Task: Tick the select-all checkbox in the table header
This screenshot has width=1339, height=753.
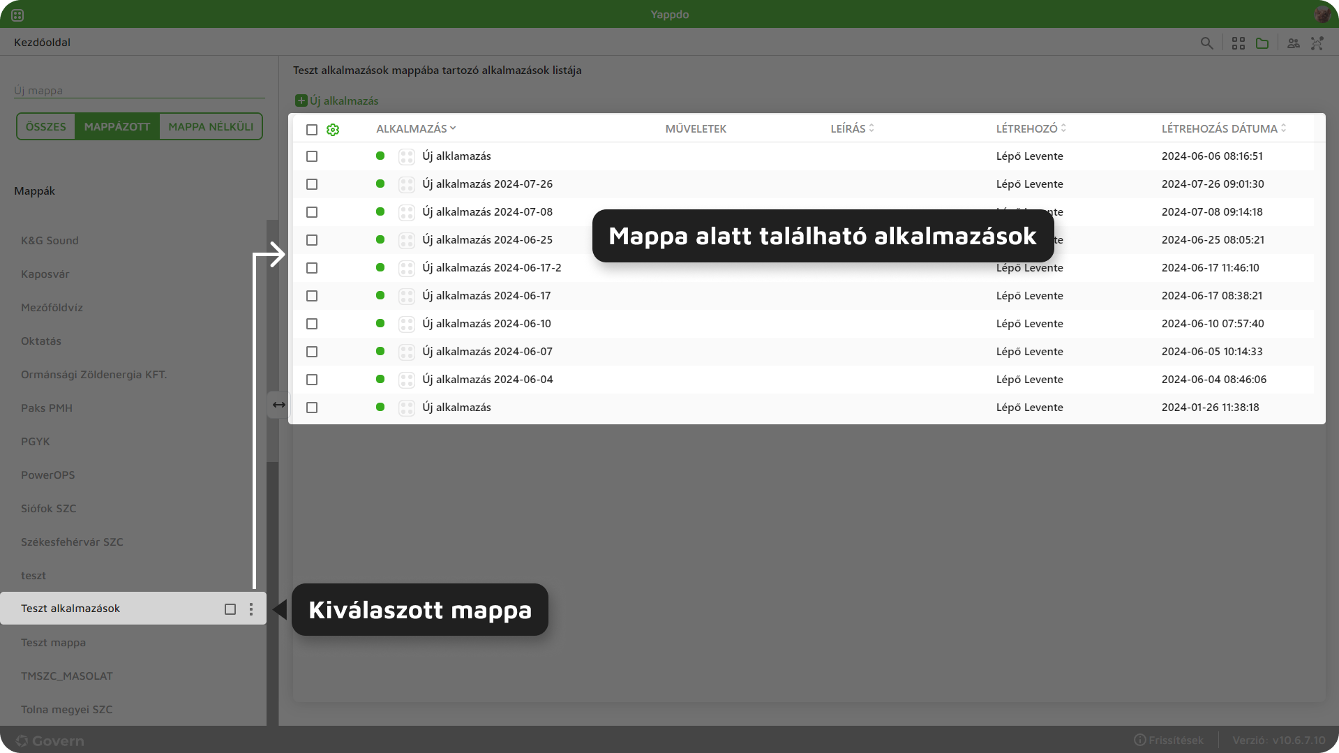Action: click(312, 130)
